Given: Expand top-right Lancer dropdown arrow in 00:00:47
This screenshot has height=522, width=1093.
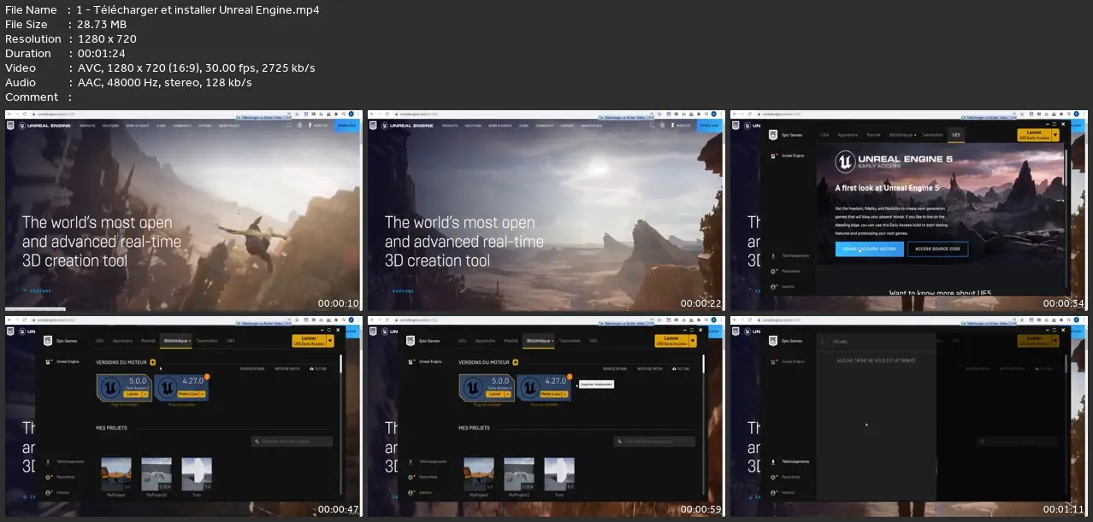Looking at the screenshot, I should click(330, 341).
